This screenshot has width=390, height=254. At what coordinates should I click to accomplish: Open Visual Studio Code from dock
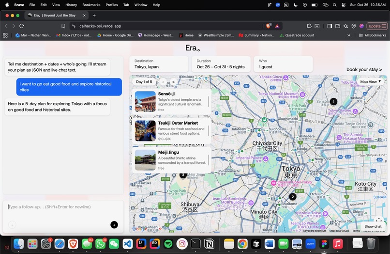[x=128, y=244]
